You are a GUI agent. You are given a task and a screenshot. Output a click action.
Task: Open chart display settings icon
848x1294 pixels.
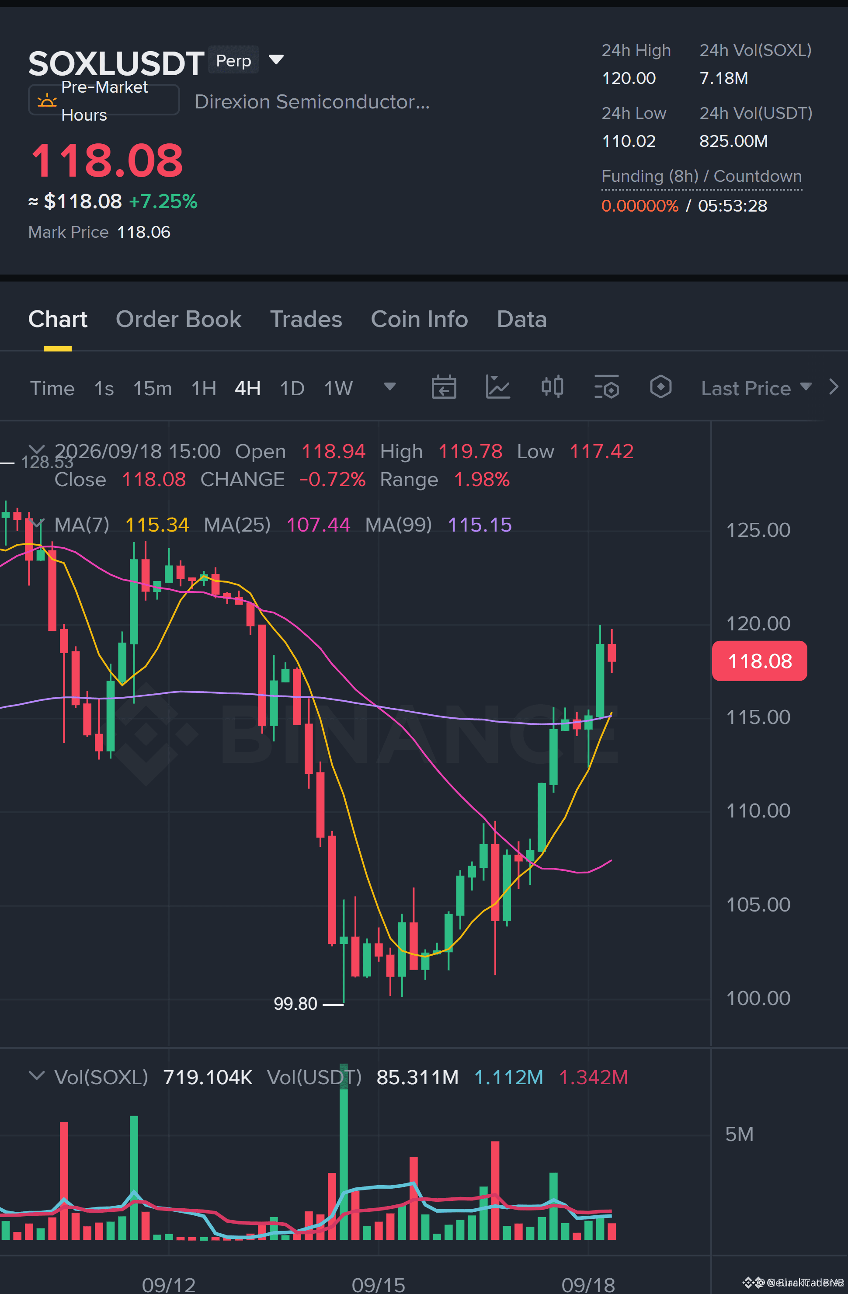tap(607, 388)
